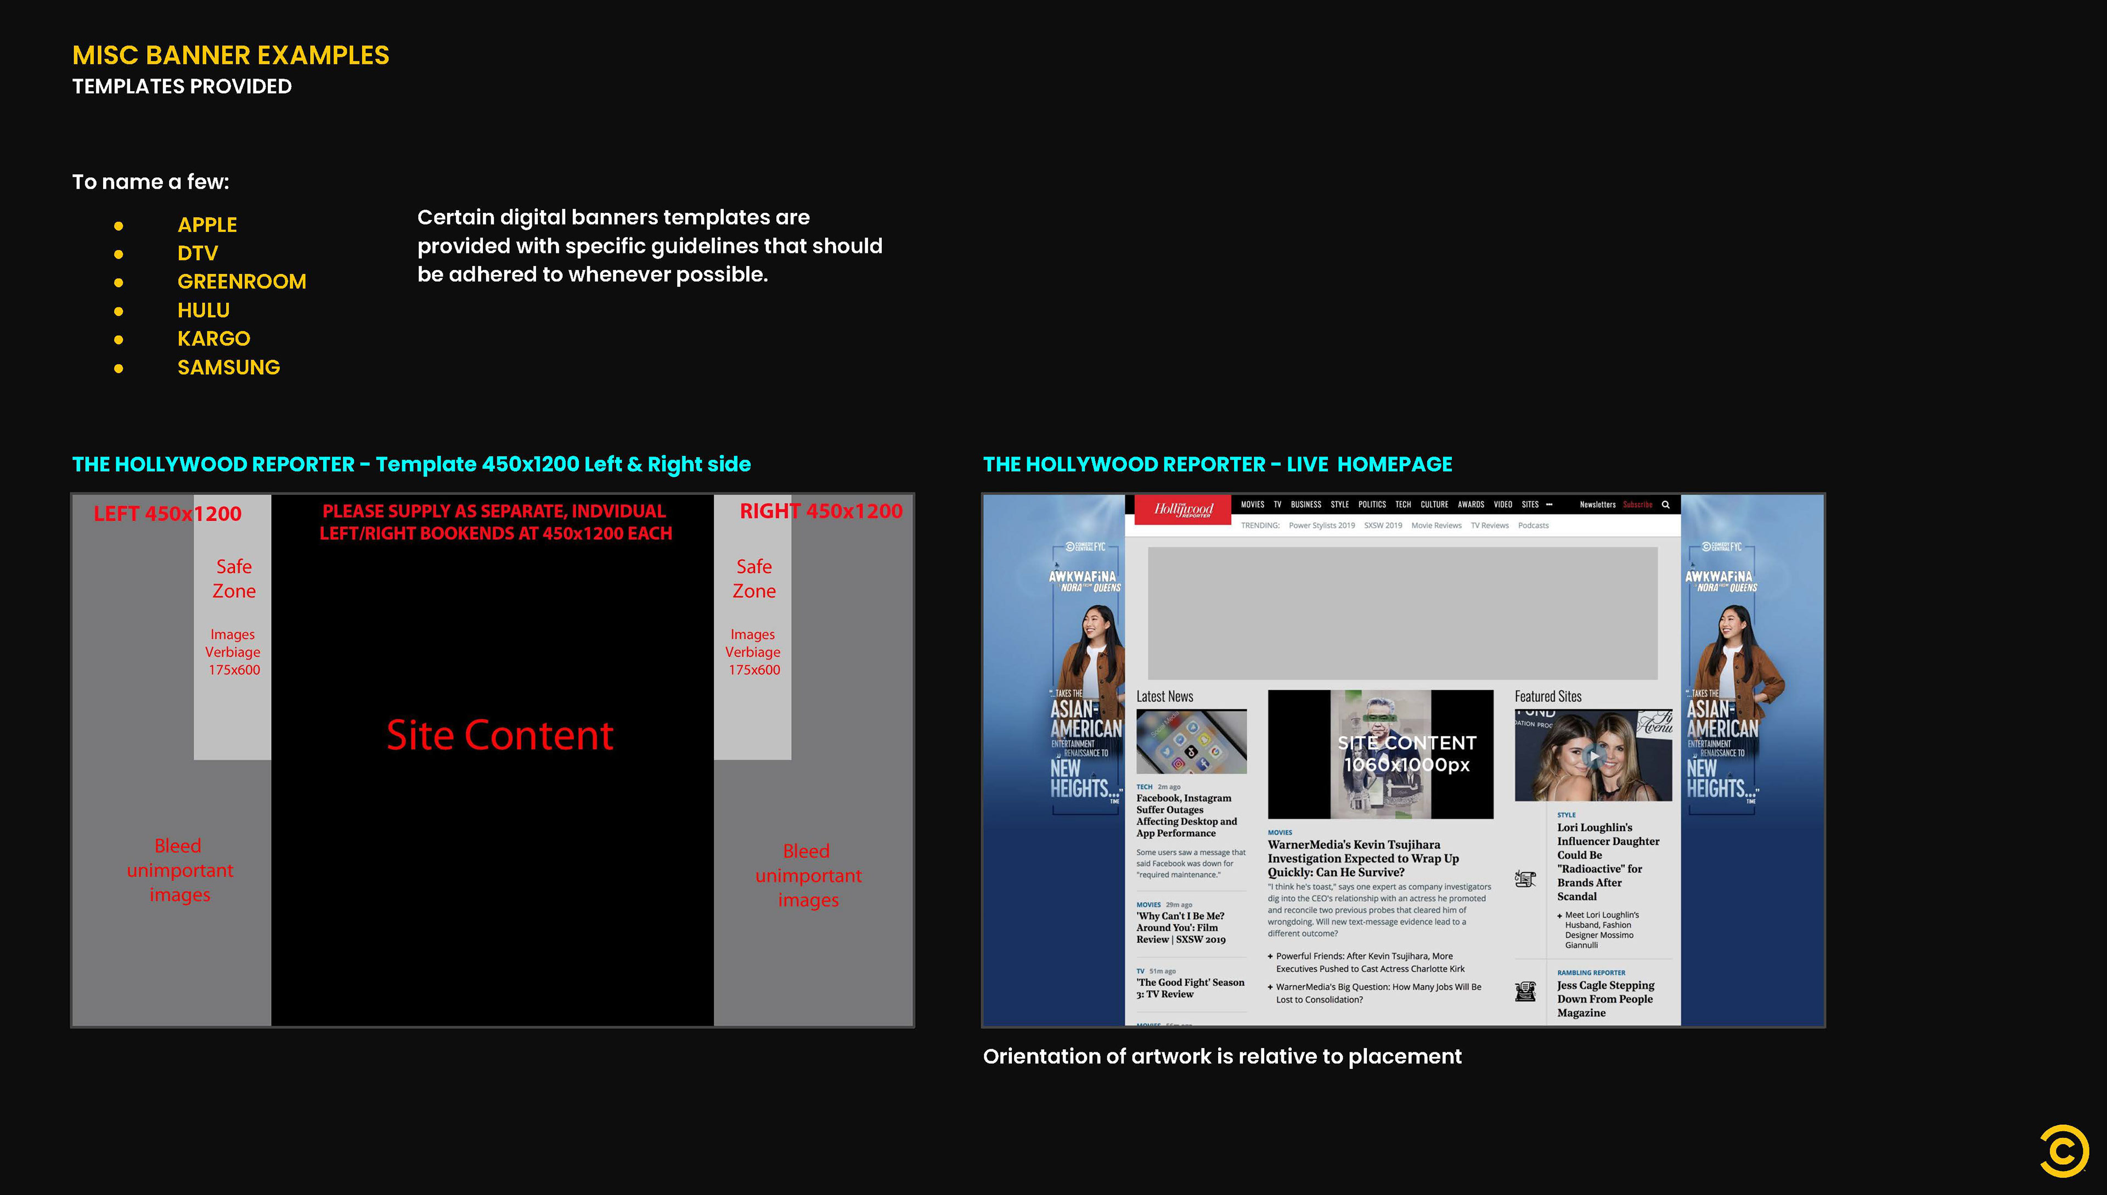Open the SITES menu item
2107x1195 pixels.
1530,505
